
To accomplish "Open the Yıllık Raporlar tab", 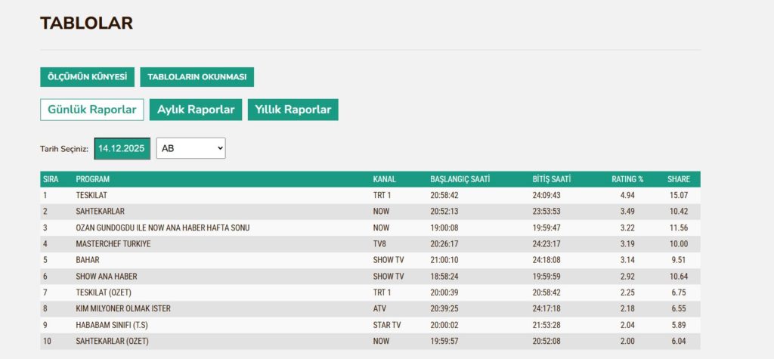I will pos(293,110).
